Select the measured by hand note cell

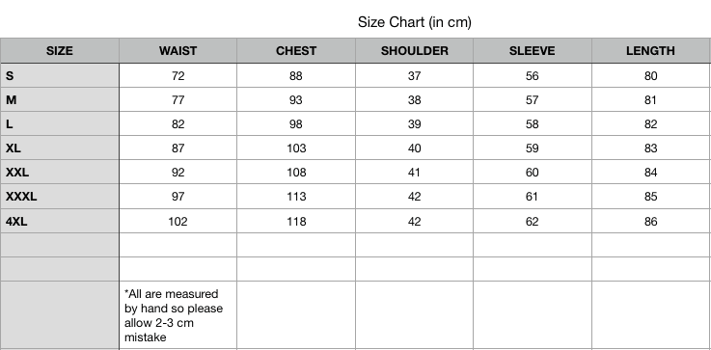click(x=178, y=315)
